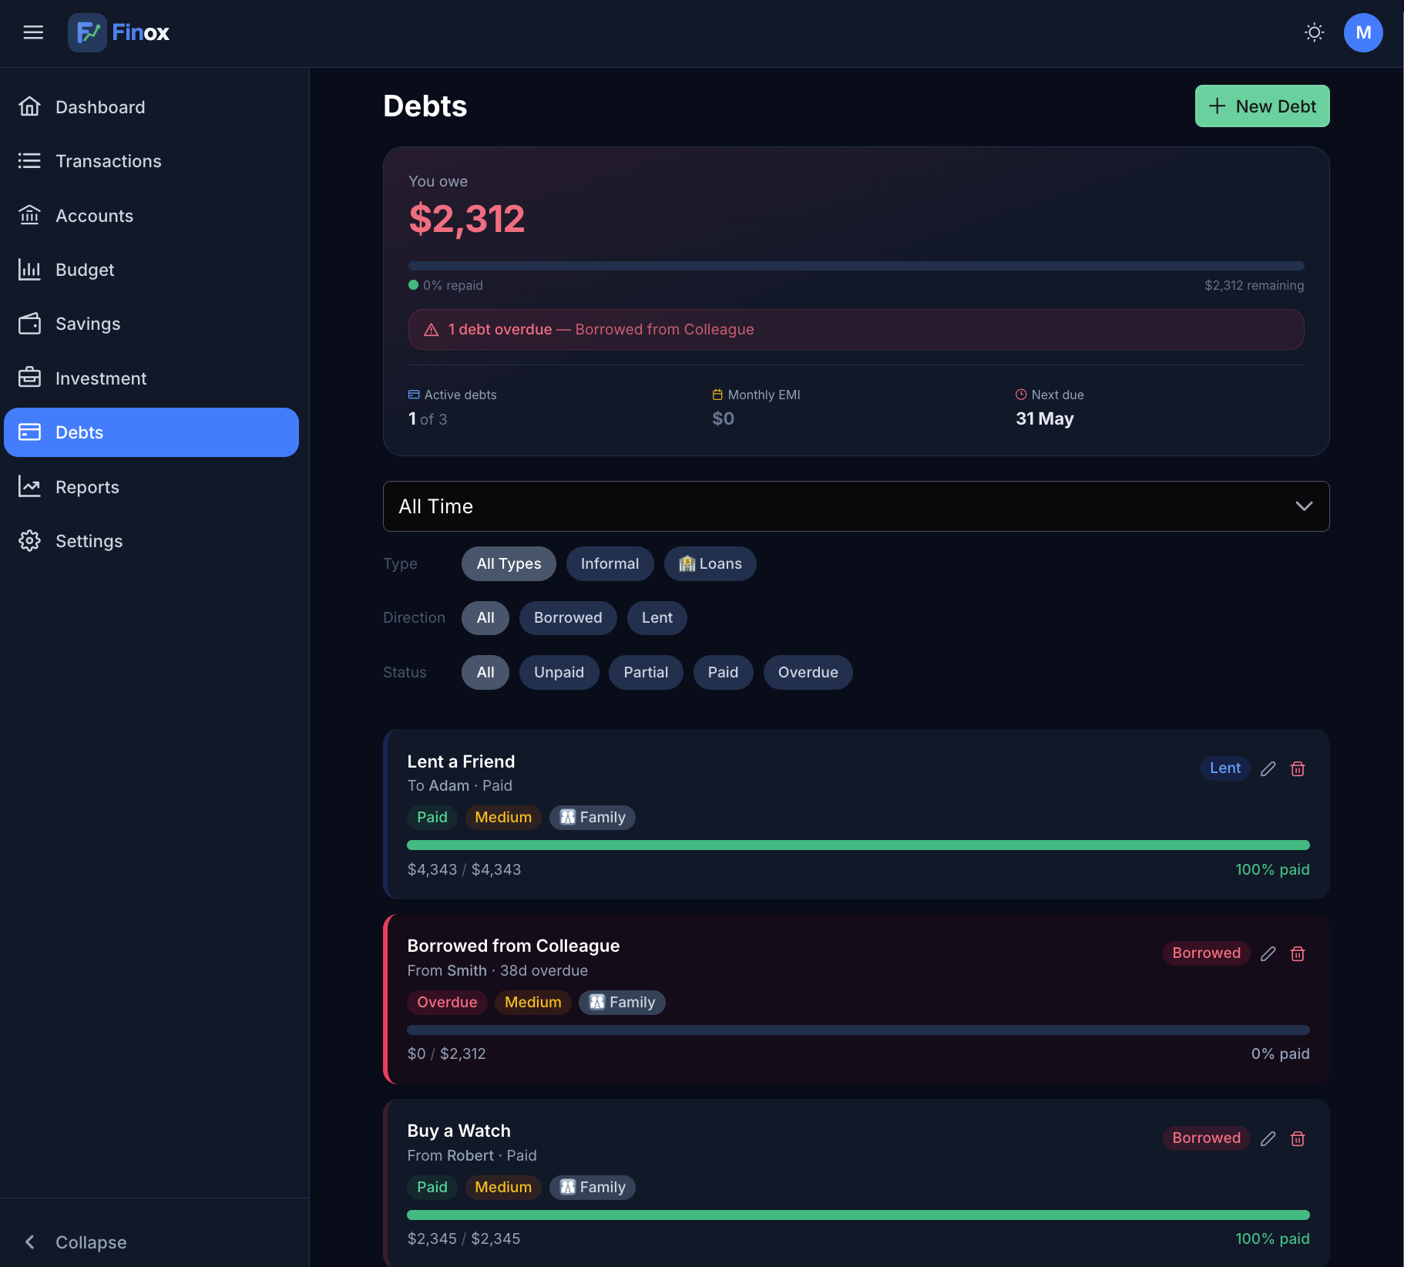Filter status by Overdue

pos(808,672)
